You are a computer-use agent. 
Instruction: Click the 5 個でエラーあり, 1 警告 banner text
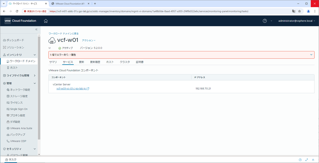64,55
